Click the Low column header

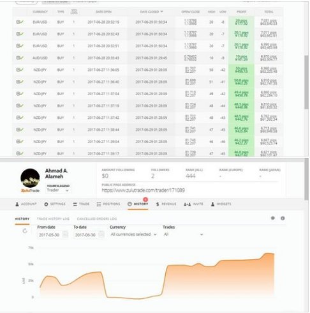[x=223, y=11]
